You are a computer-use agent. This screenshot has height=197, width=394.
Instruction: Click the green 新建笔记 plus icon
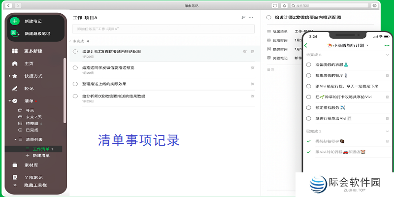click(15, 21)
